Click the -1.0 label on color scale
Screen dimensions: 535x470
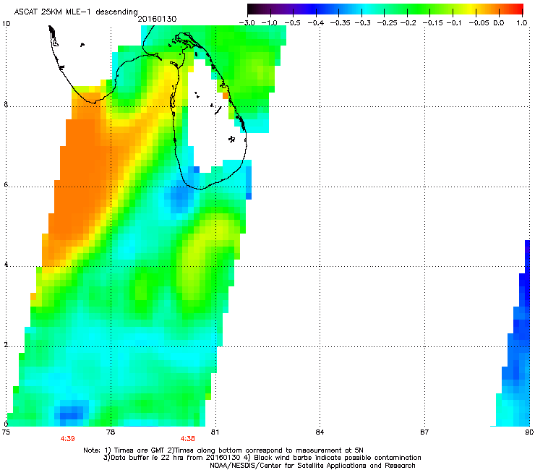[x=270, y=23]
